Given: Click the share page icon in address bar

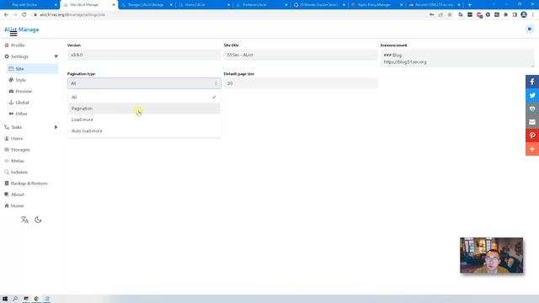Looking at the screenshot, I should (440, 15).
